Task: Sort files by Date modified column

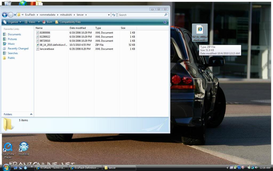Action: click(81, 28)
